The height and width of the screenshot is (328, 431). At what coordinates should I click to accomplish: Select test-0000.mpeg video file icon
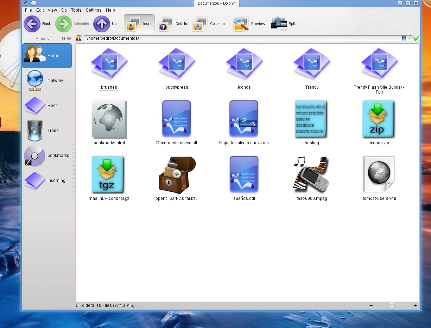pos(312,175)
